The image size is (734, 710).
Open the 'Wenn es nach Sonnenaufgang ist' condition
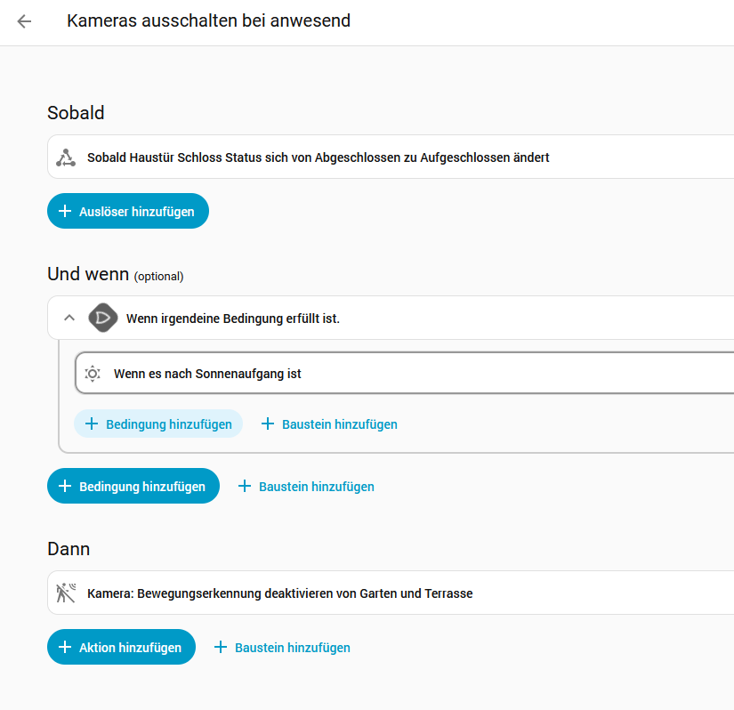click(x=207, y=374)
